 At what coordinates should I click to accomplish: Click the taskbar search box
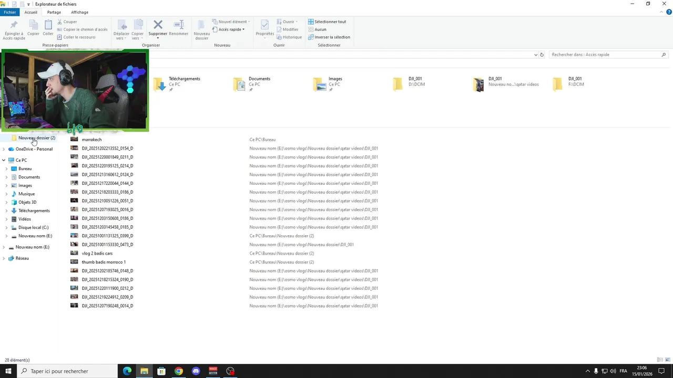point(67,371)
